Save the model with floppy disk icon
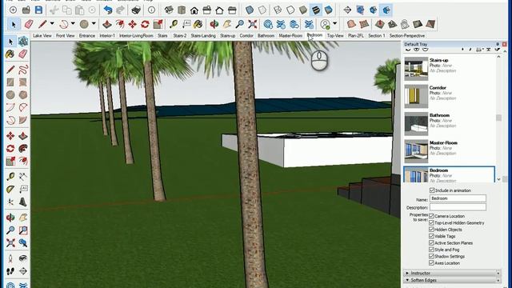Image resolution: width=512 pixels, height=288 pixels. [x=39, y=10]
